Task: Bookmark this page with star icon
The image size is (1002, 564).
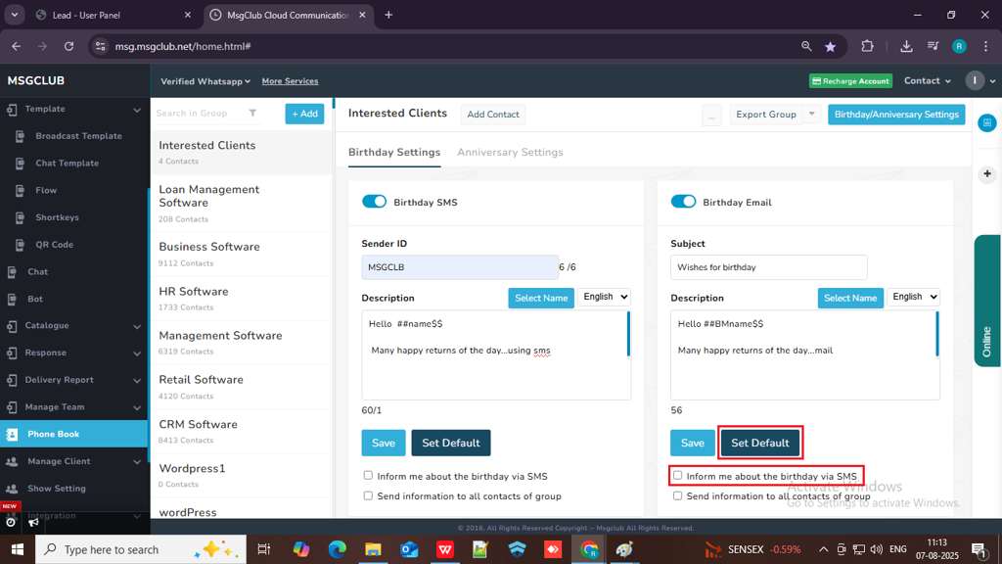Action: 830,46
